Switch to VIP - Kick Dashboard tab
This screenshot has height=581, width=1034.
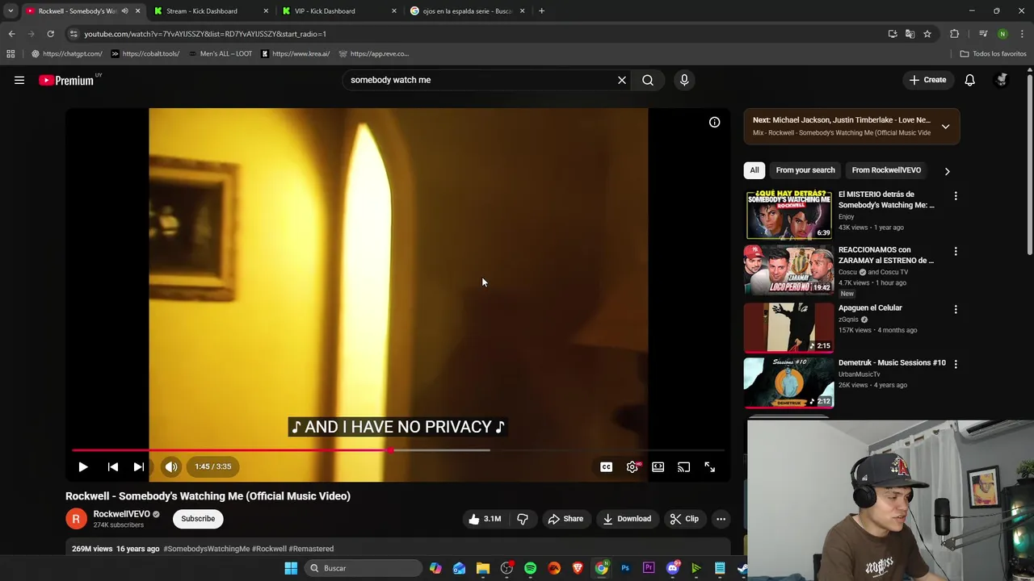339,11
